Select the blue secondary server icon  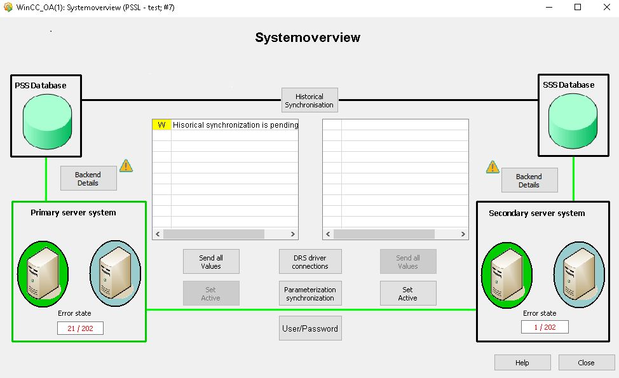(578, 273)
